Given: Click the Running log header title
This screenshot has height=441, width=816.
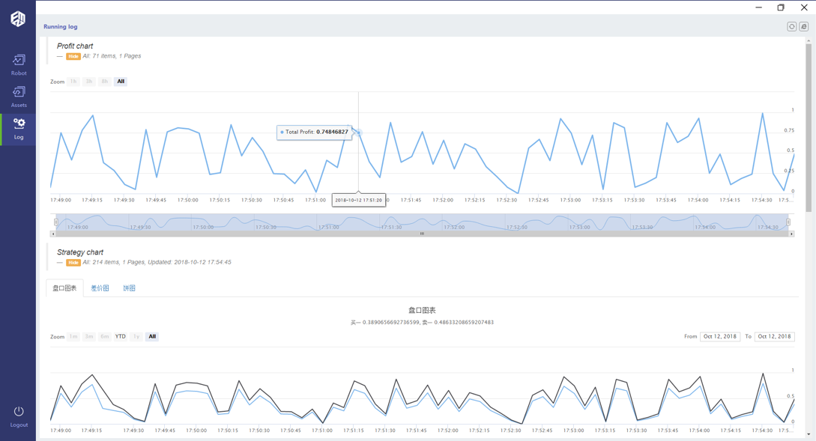Looking at the screenshot, I should click(61, 26).
